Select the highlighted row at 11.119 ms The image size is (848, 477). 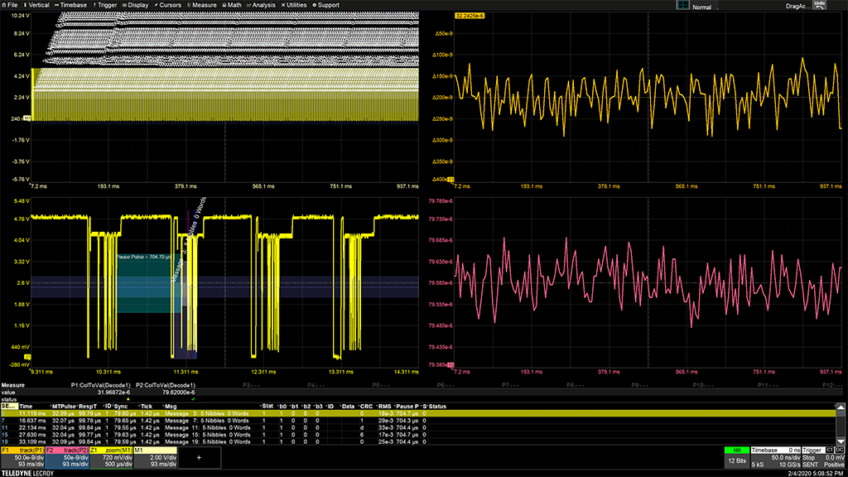(x=417, y=413)
